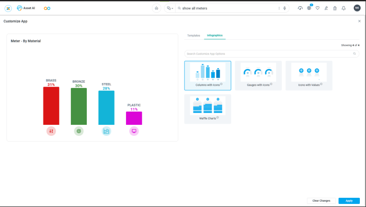Expand the search type dropdown arrow
Image resolution: width=366 pixels, height=207 pixels.
point(172,8)
